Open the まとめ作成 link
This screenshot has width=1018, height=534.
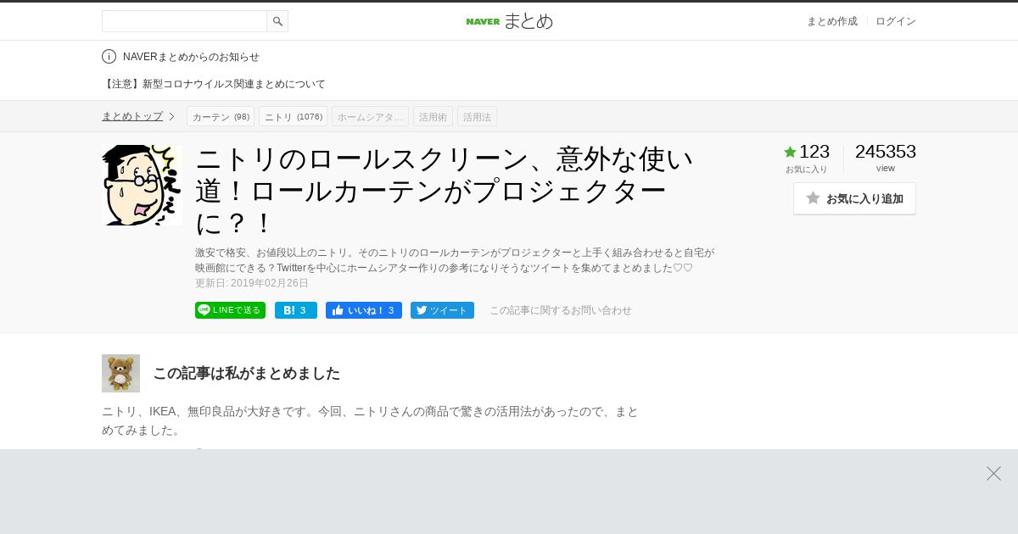coord(831,21)
